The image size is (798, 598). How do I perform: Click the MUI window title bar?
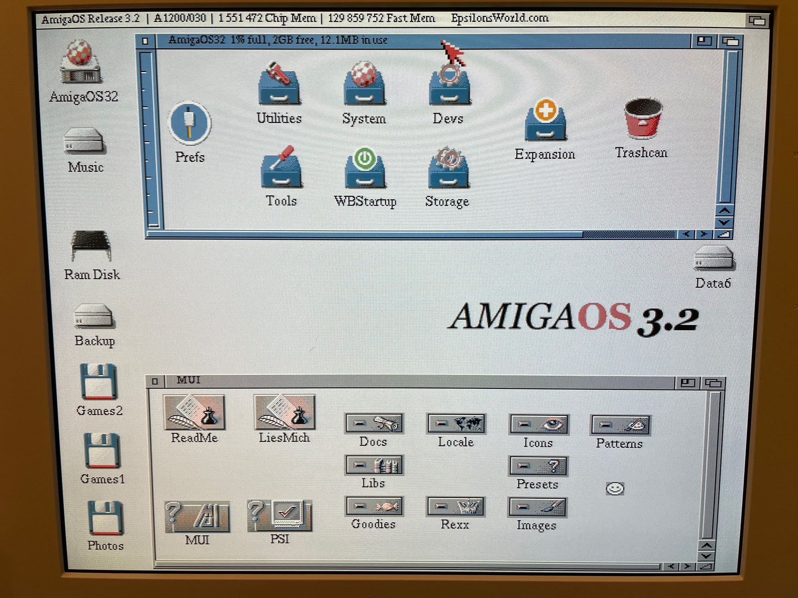coord(420,382)
